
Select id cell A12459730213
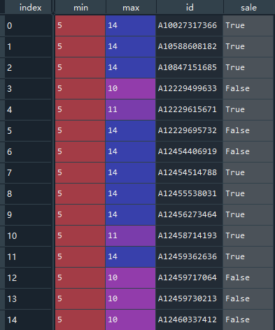click(x=189, y=298)
